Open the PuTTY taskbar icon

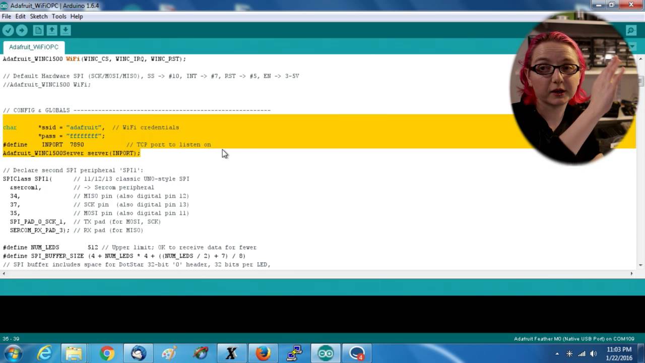[294, 353]
